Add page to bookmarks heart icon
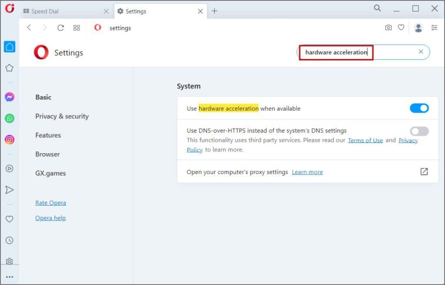Image resolution: width=445 pixels, height=285 pixels. click(401, 27)
